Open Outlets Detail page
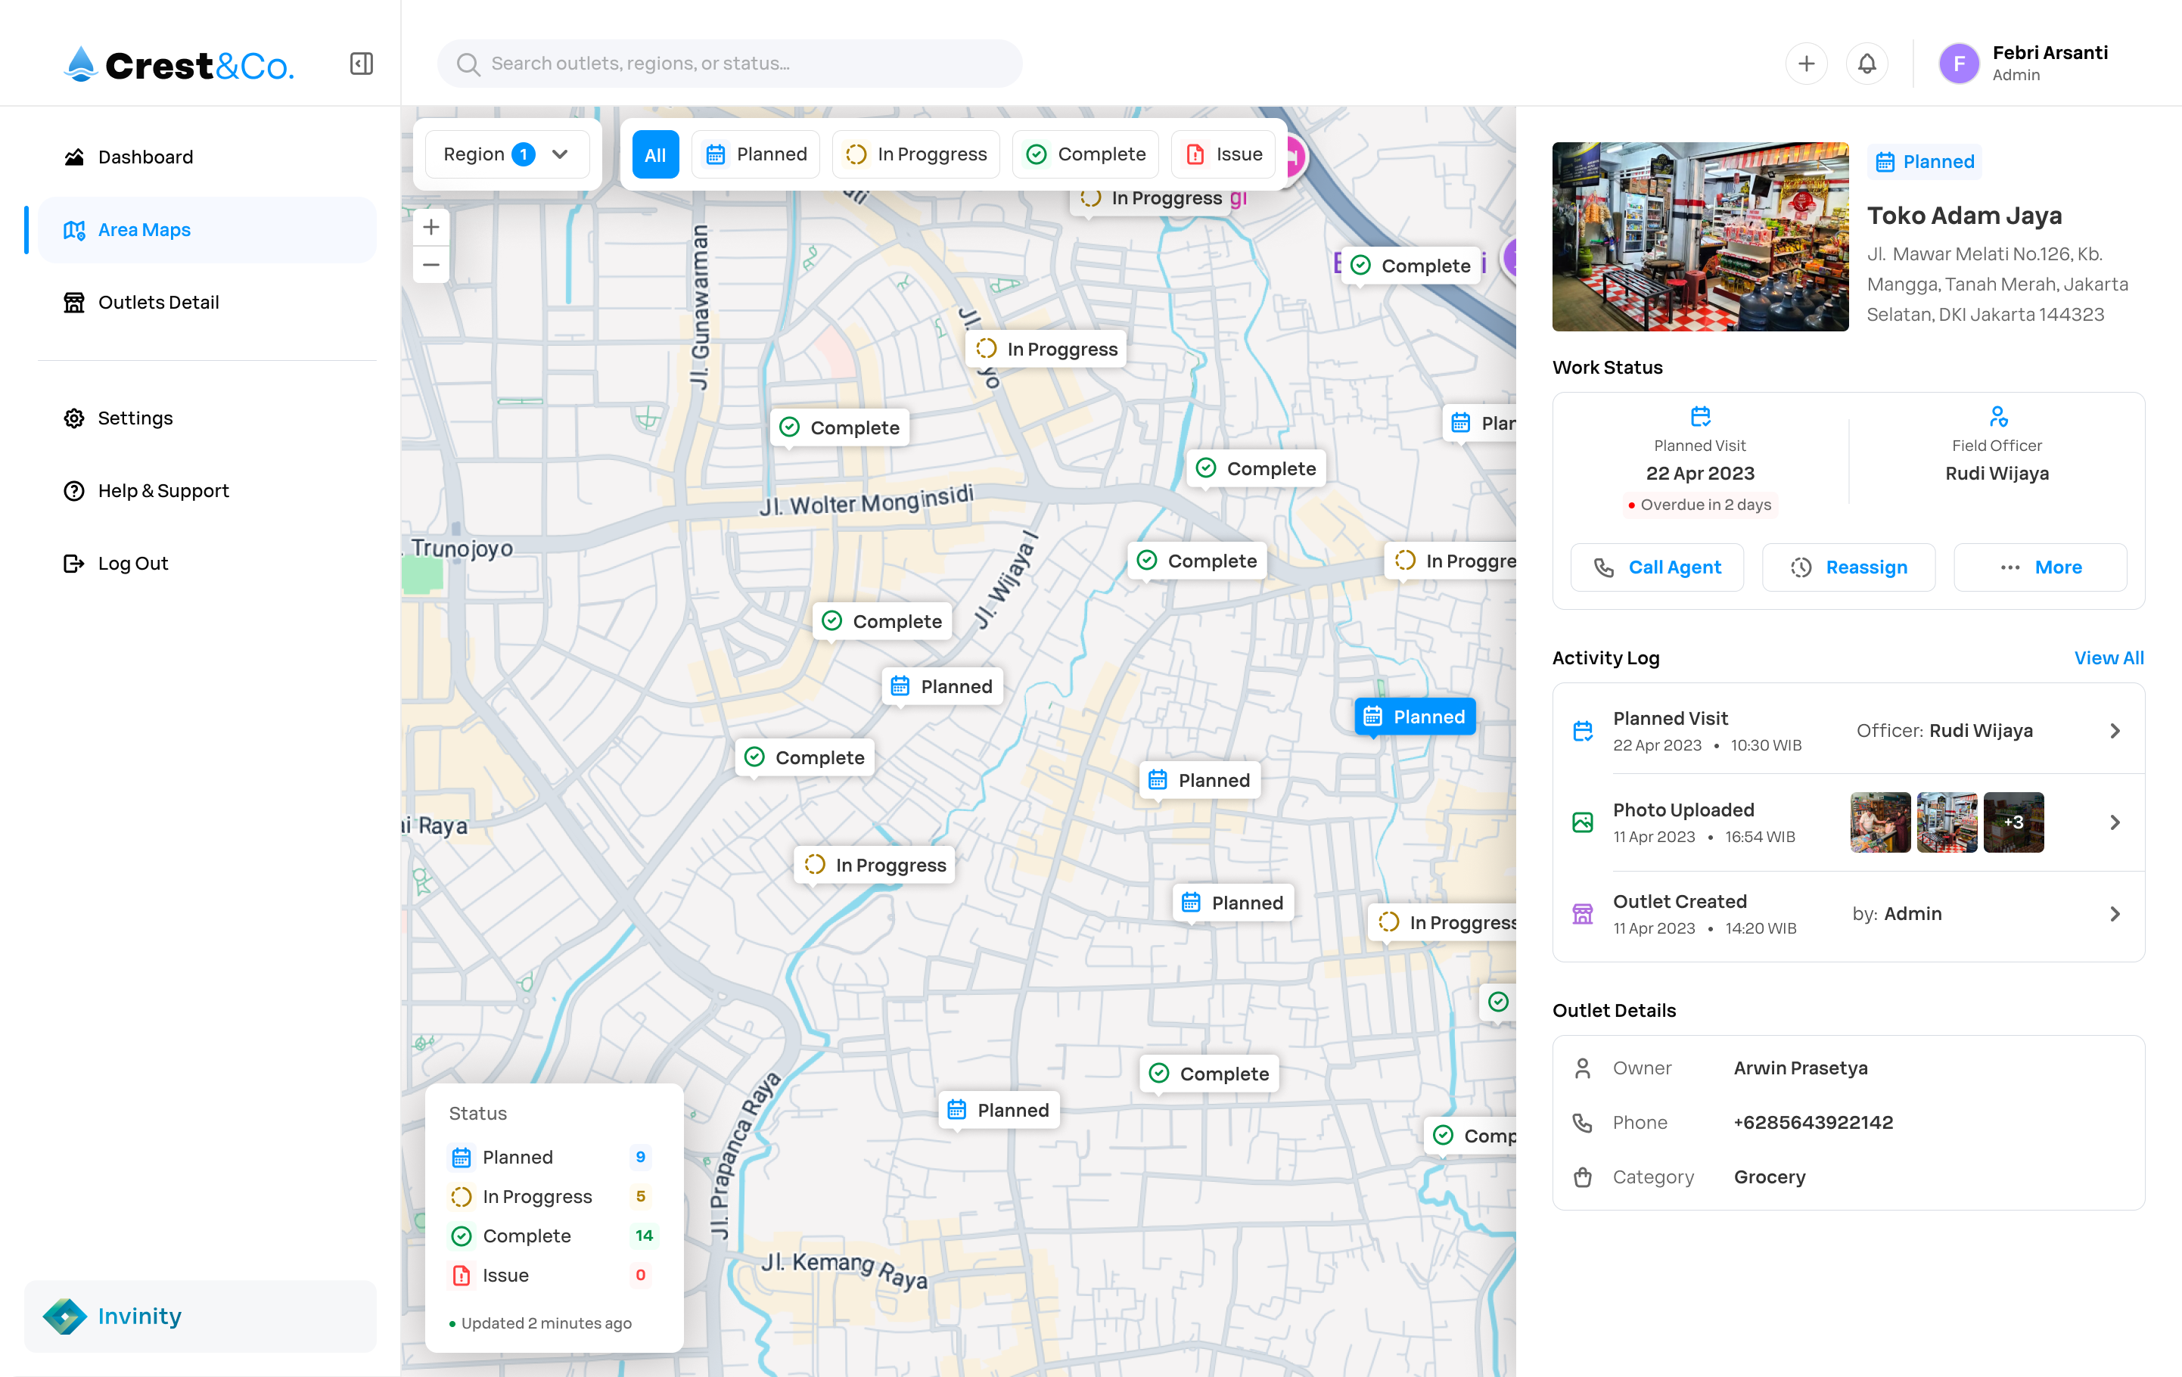This screenshot has width=2182, height=1377. (x=207, y=303)
